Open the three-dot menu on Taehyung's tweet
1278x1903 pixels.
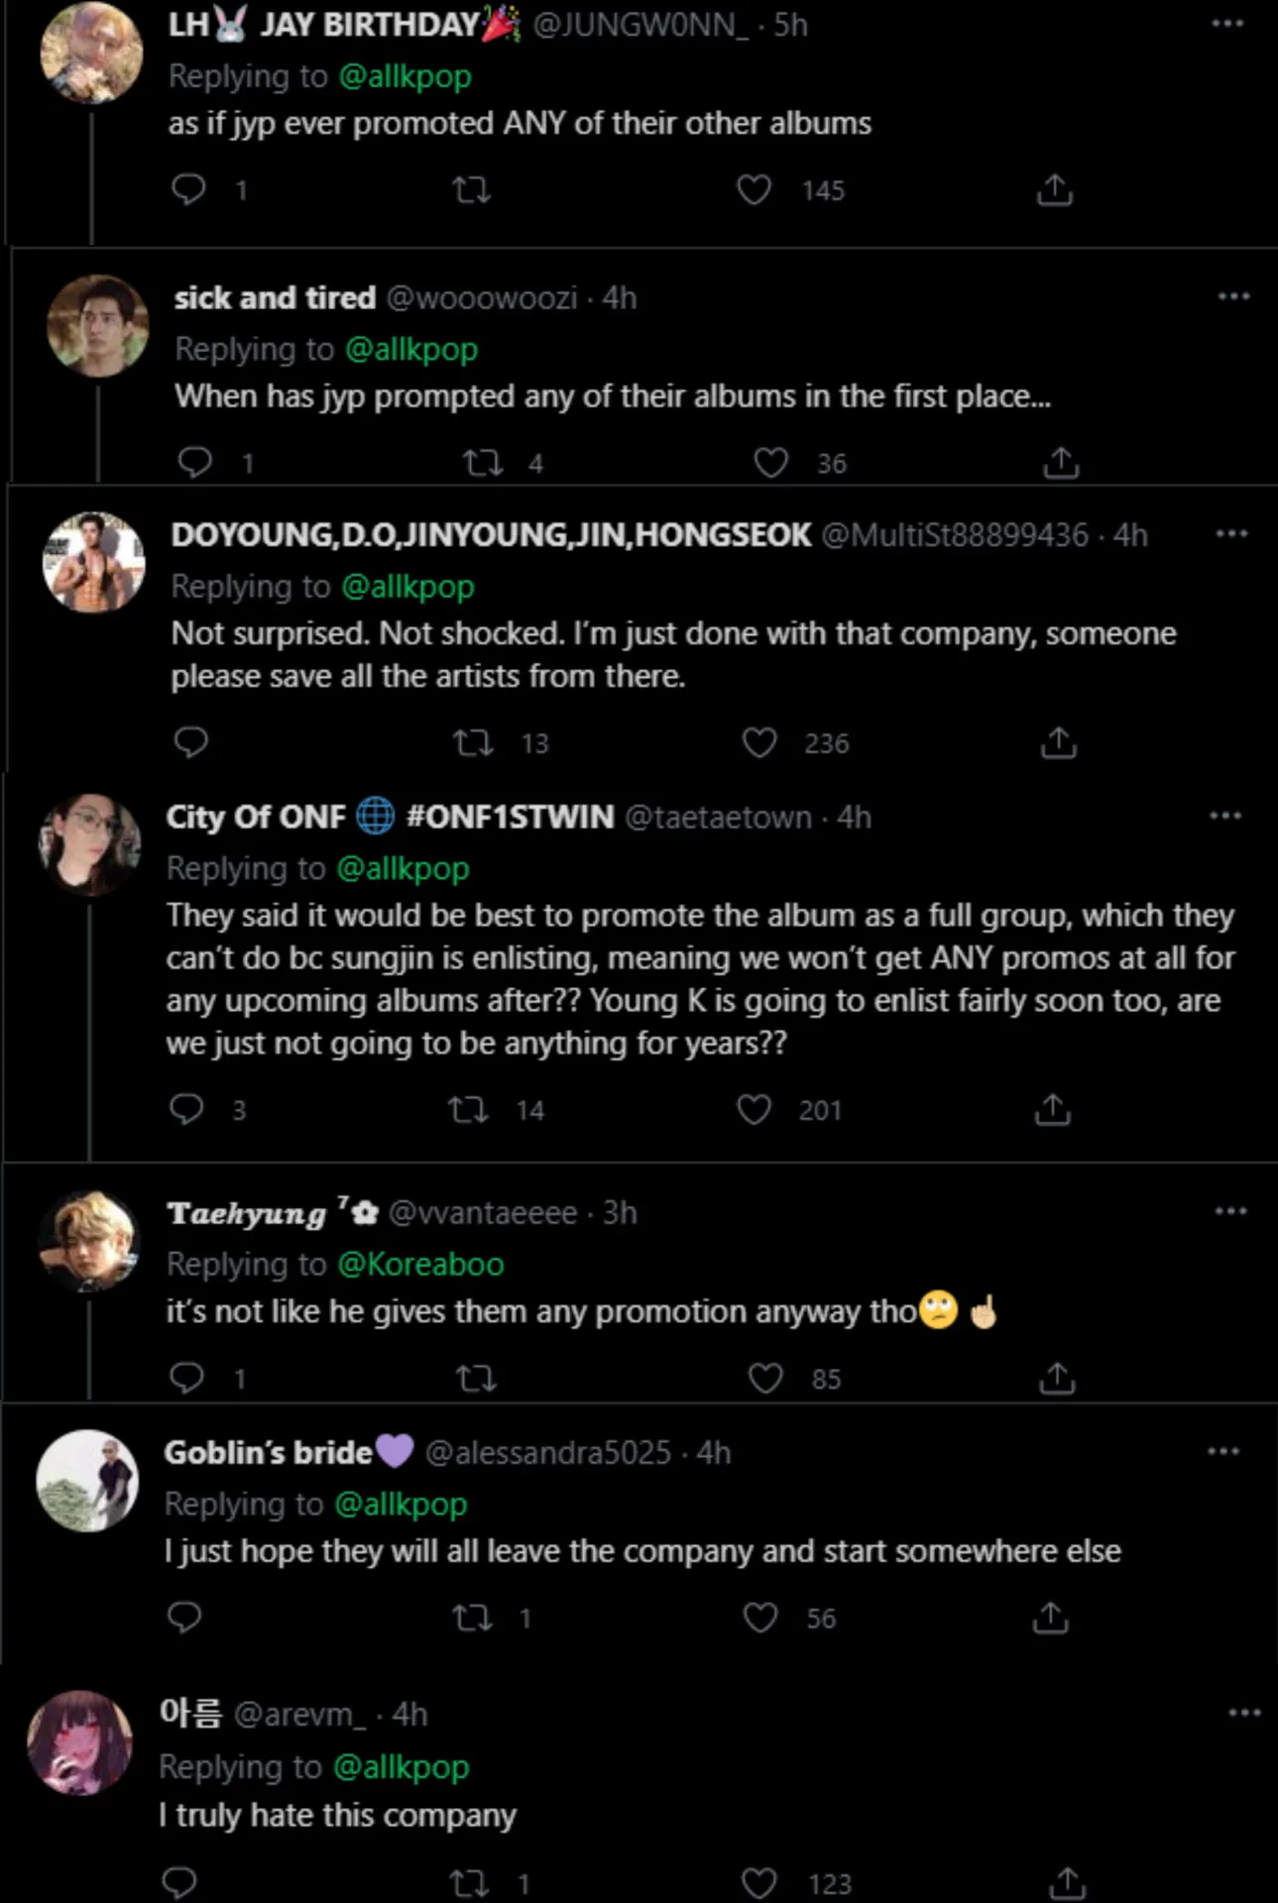click(x=1230, y=1211)
